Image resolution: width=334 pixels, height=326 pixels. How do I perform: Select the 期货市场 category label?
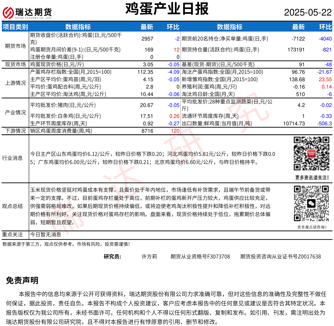15,46
